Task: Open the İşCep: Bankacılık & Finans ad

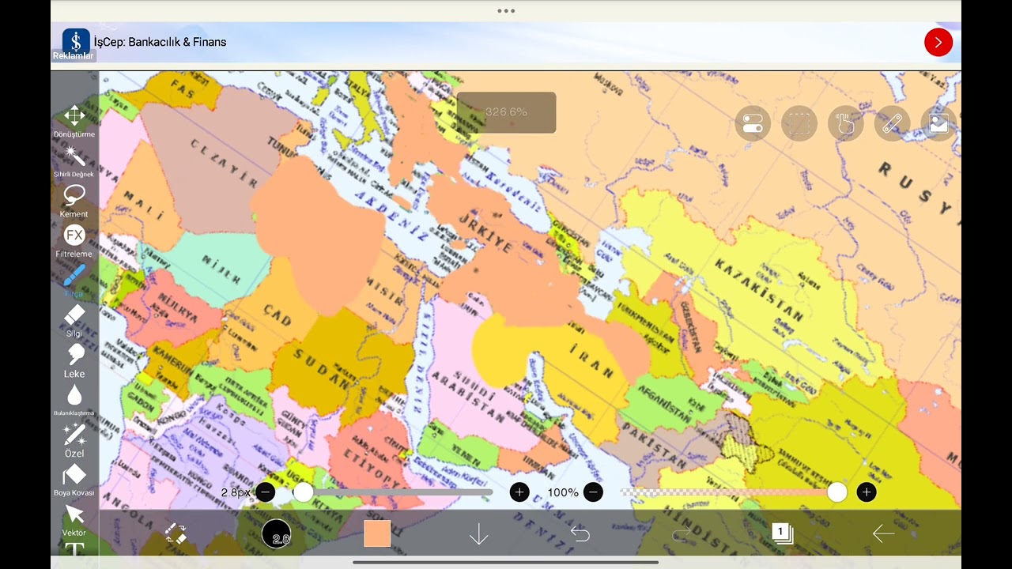Action: 506,42
